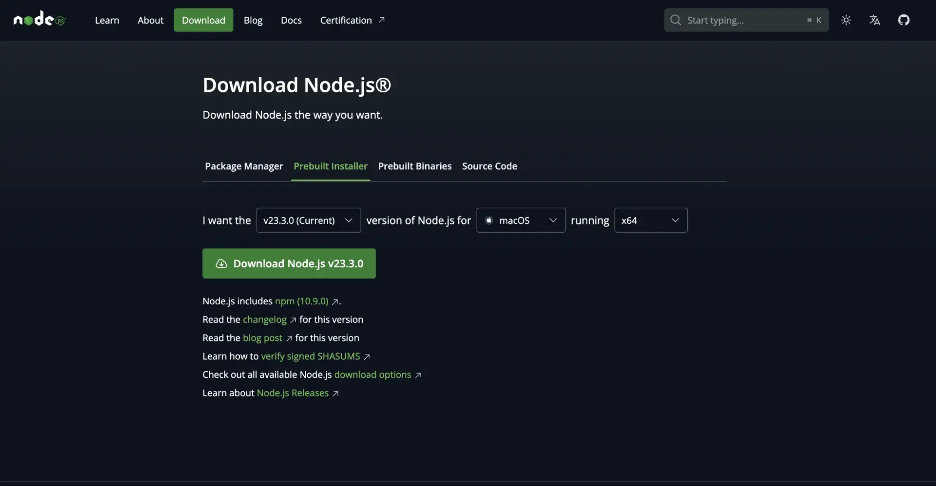This screenshot has width=936, height=486.
Task: Click the Apple icon in the macOS dropdown
Action: pos(489,220)
